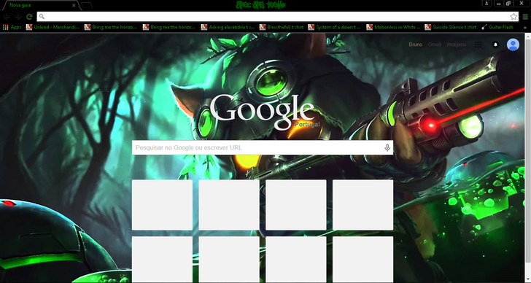Viewport: 531px width, 283px height.
Task: Open the Apps grid shortcut in bookmarks bar
Action: (12, 27)
